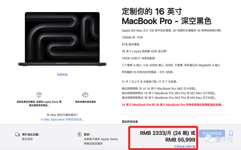Click the 取货 pickup label
The image size is (241, 150).
tap(87, 135)
